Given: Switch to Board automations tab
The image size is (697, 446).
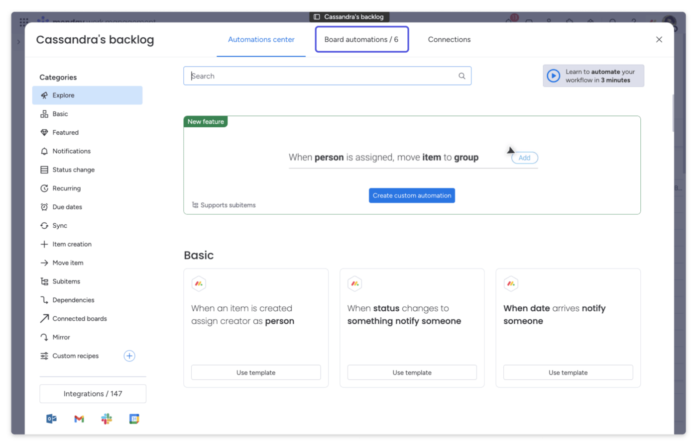Looking at the screenshot, I should 361,39.
